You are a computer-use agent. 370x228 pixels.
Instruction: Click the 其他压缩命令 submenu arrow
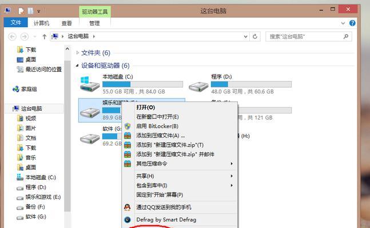click(x=232, y=164)
